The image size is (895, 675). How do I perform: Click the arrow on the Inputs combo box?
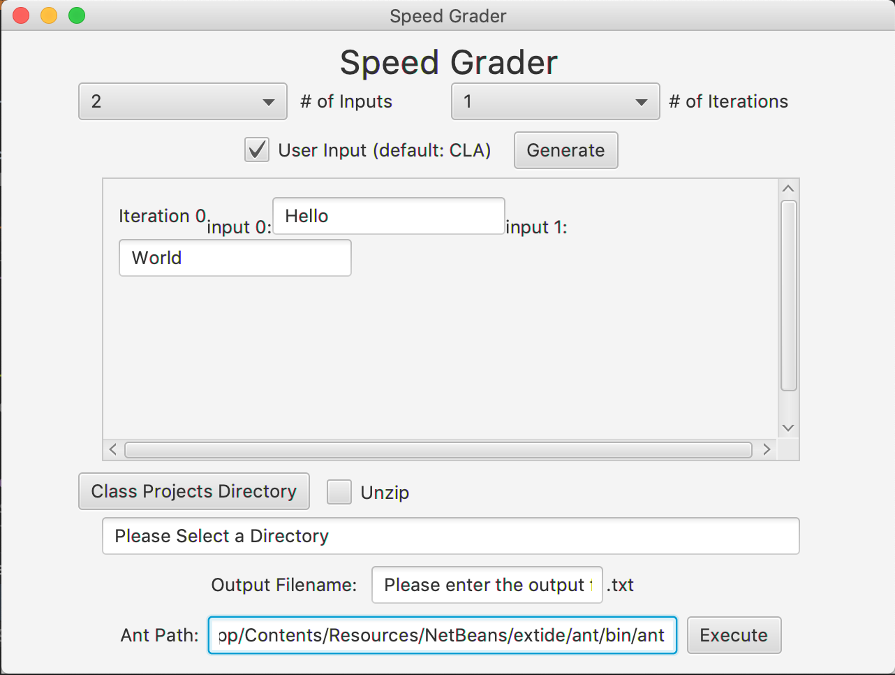[269, 101]
